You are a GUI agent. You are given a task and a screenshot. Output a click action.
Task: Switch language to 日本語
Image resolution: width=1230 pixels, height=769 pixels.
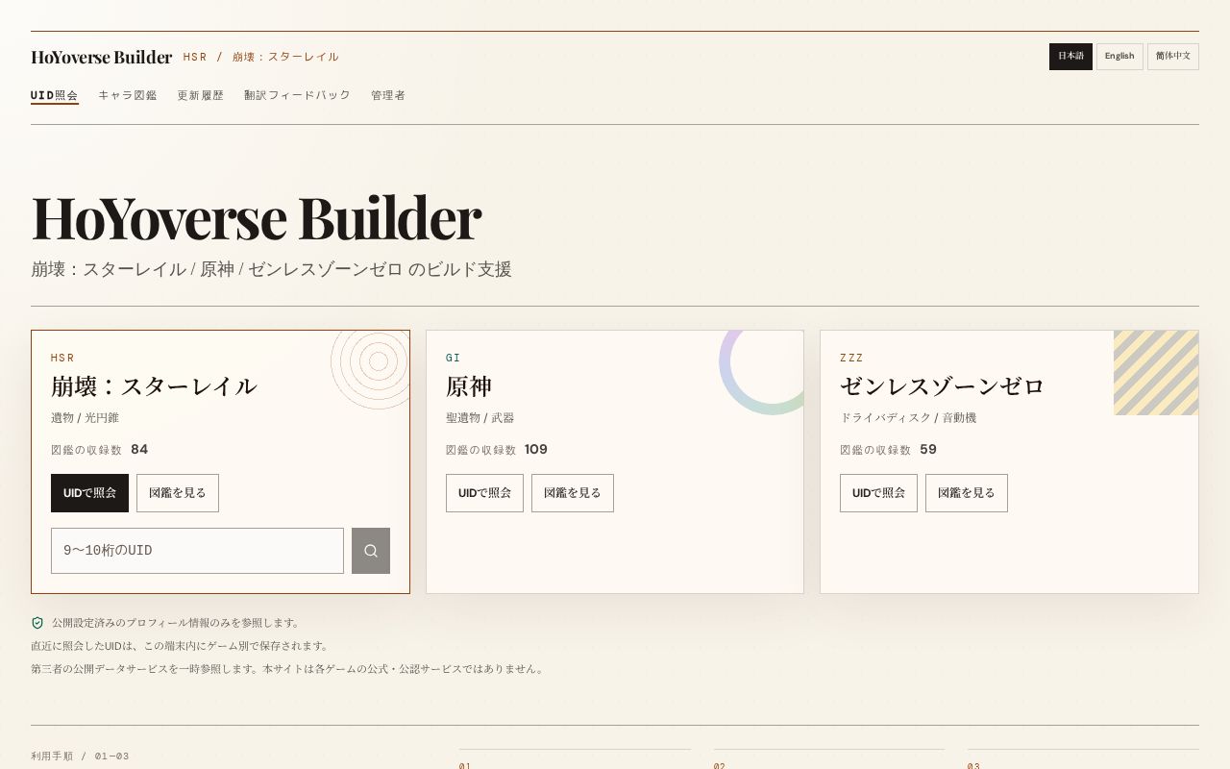[x=1070, y=57]
